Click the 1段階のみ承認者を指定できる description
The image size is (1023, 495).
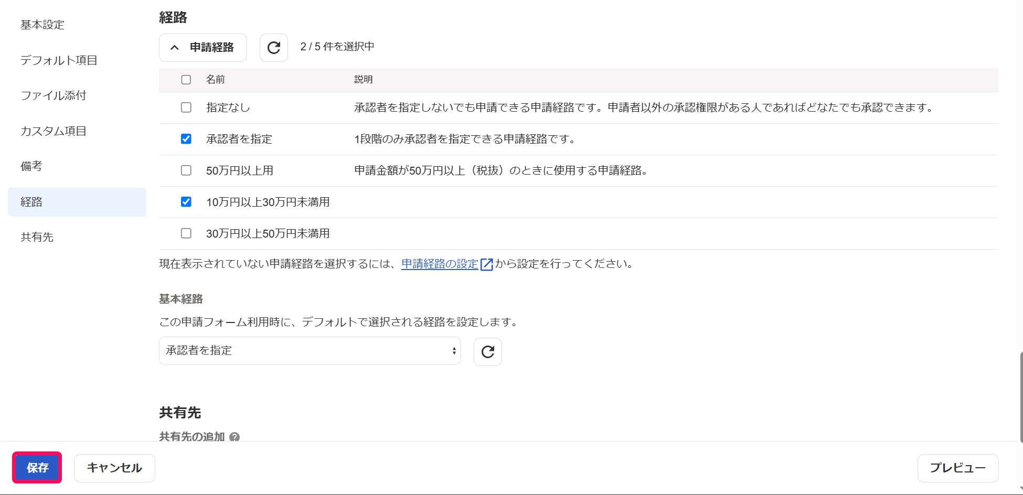[466, 139]
